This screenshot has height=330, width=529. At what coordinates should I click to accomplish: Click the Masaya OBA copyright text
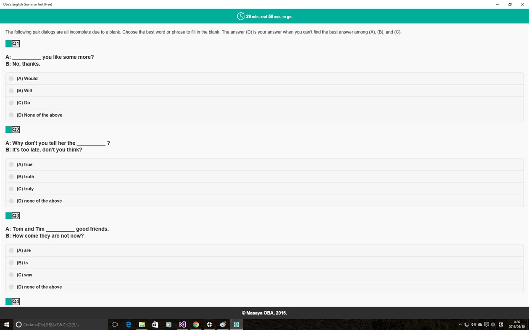(264, 312)
